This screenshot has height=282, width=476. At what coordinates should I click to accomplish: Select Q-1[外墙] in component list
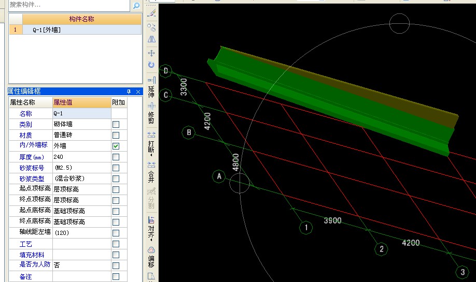click(x=81, y=29)
